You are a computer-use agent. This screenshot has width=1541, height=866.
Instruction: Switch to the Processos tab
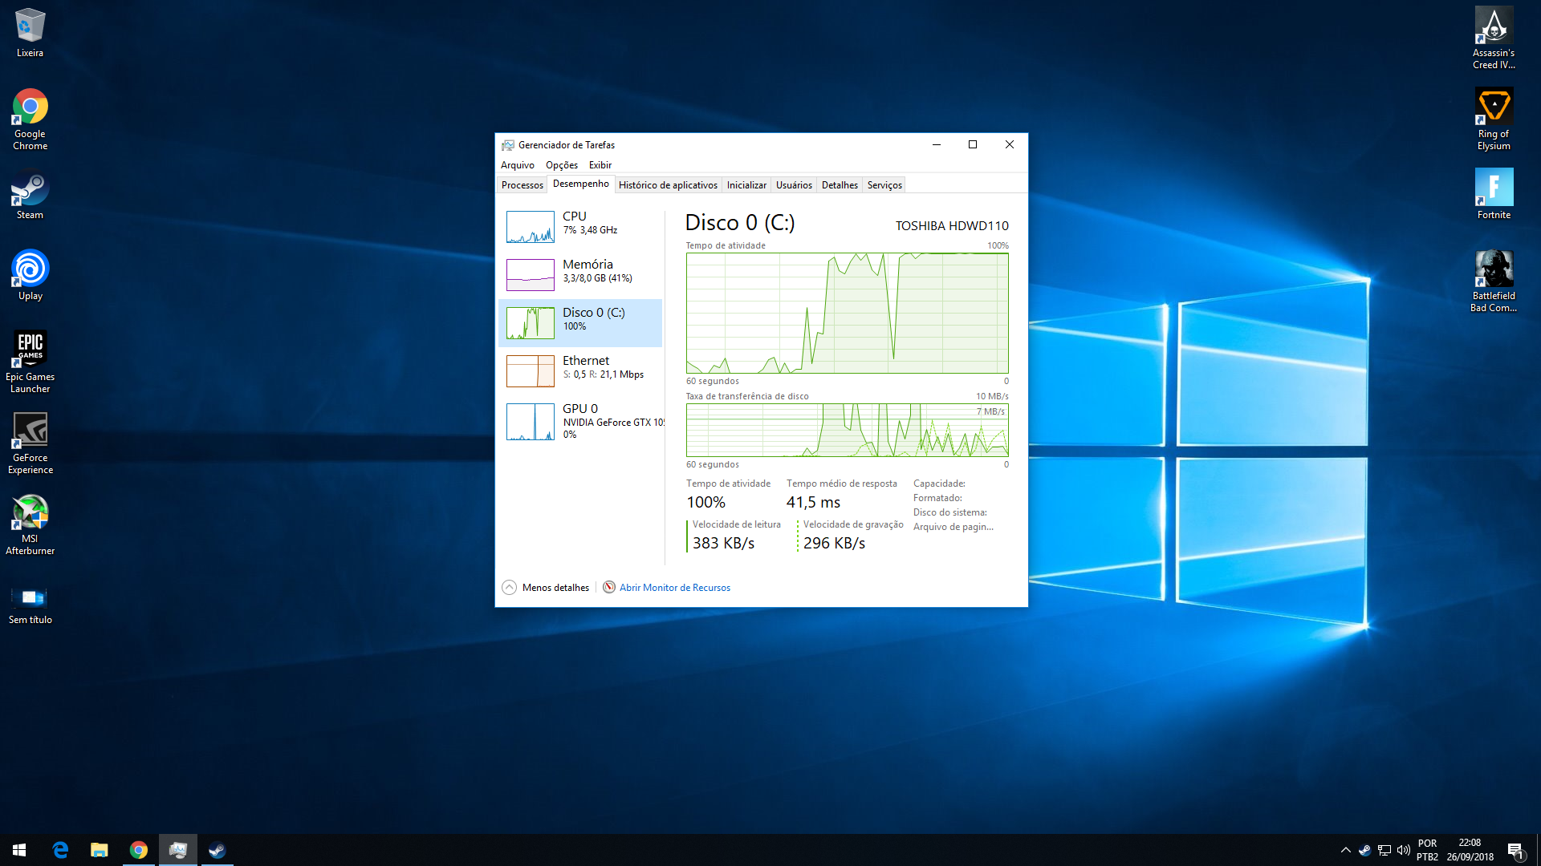pos(522,185)
